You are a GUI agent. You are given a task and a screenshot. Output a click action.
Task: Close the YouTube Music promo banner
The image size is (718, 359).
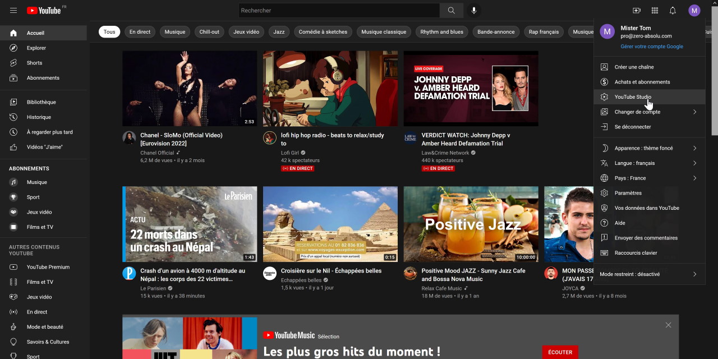668,325
